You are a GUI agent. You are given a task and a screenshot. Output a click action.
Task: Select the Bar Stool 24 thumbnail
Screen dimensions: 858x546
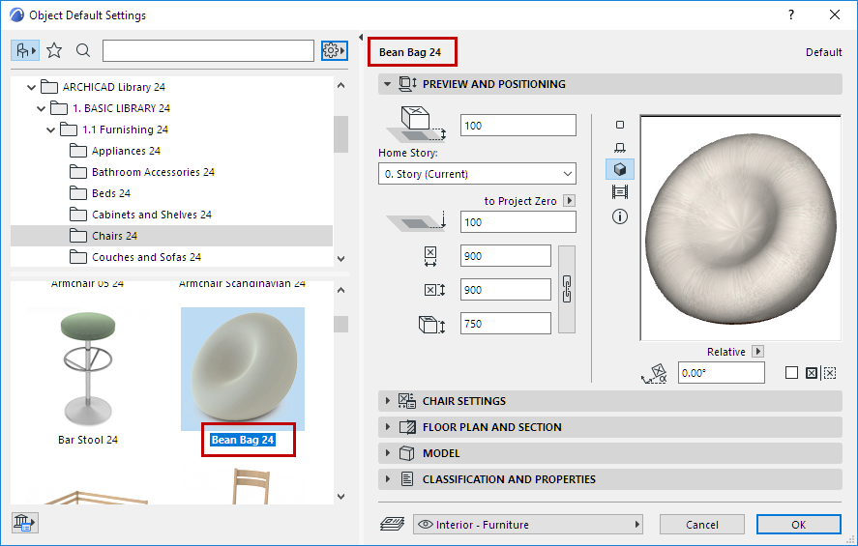pos(88,369)
